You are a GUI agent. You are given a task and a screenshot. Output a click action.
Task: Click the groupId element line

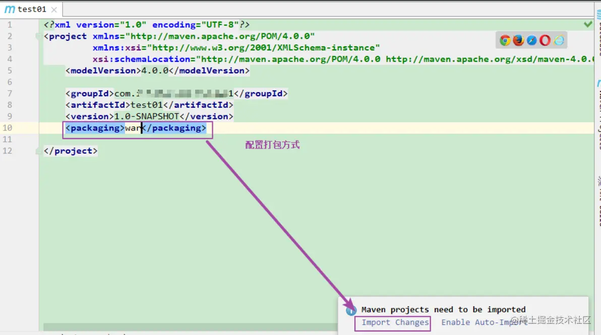point(176,93)
